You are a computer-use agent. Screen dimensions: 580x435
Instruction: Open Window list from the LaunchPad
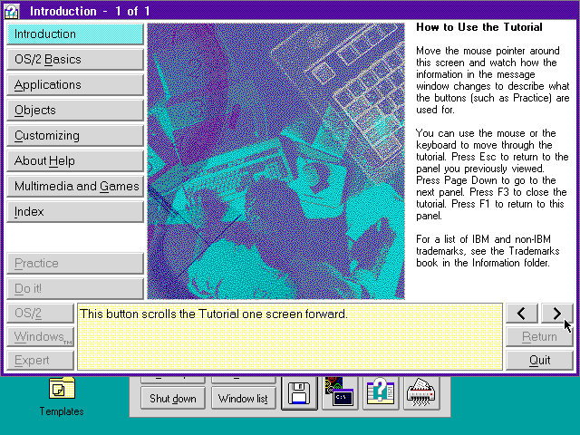pyautogui.click(x=244, y=399)
